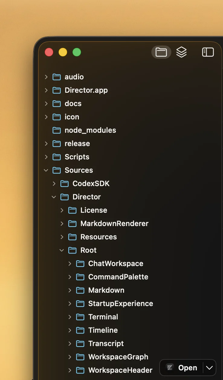Expand the Markdown folder chevron
This screenshot has width=223, height=380.
[x=70, y=290]
